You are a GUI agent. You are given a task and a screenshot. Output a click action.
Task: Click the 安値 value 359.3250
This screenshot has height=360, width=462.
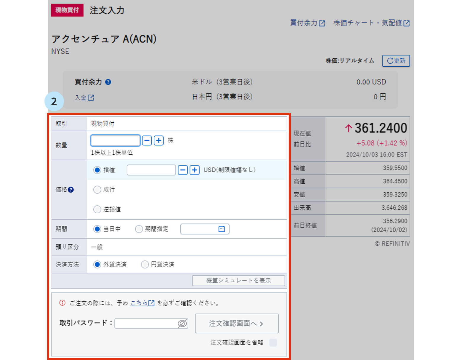[x=395, y=195]
